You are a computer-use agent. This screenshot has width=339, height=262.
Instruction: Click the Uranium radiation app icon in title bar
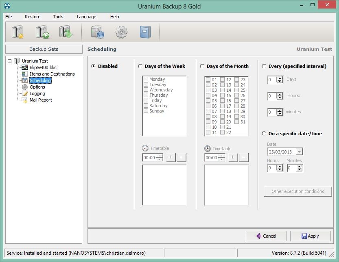coord(7,6)
